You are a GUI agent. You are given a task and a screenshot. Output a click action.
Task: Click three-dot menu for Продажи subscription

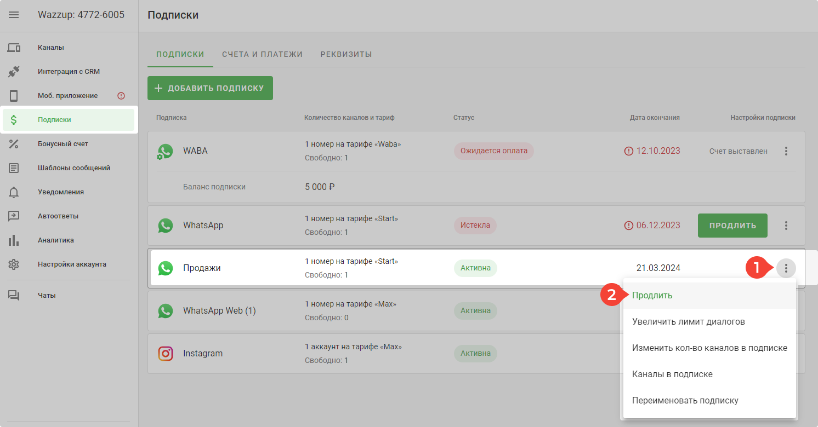(786, 268)
